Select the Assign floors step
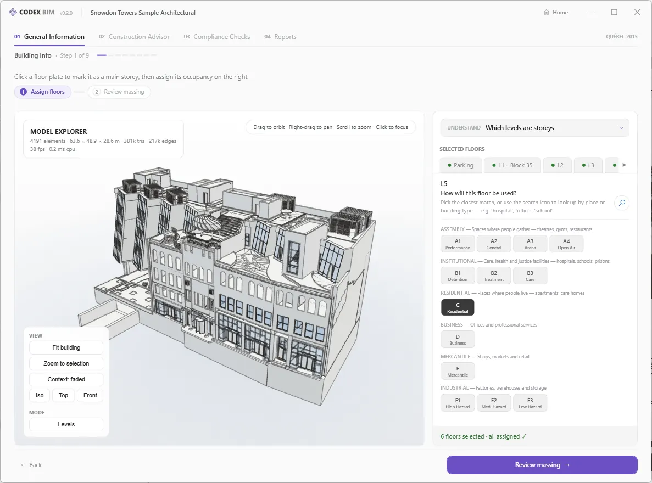Viewport: 652px width, 483px height. tap(43, 92)
